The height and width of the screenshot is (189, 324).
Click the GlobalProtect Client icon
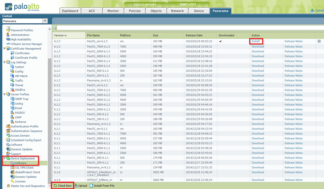tap(12, 172)
